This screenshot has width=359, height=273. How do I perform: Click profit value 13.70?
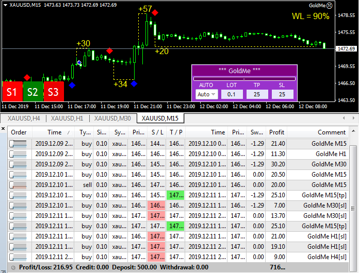pyautogui.click(x=278, y=216)
